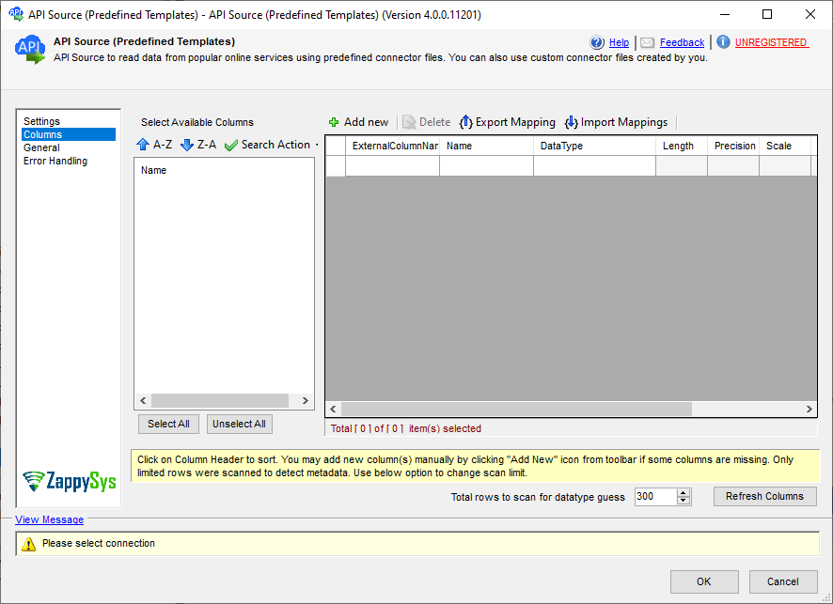Viewport: 833px width, 604px height.
Task: Click the 'Please select connection' message
Action: (99, 544)
